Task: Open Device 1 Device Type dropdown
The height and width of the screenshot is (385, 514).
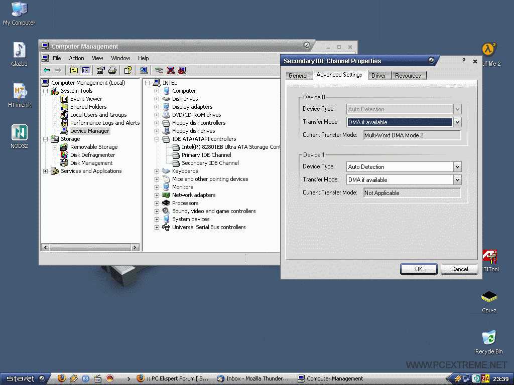Action: tap(457, 167)
